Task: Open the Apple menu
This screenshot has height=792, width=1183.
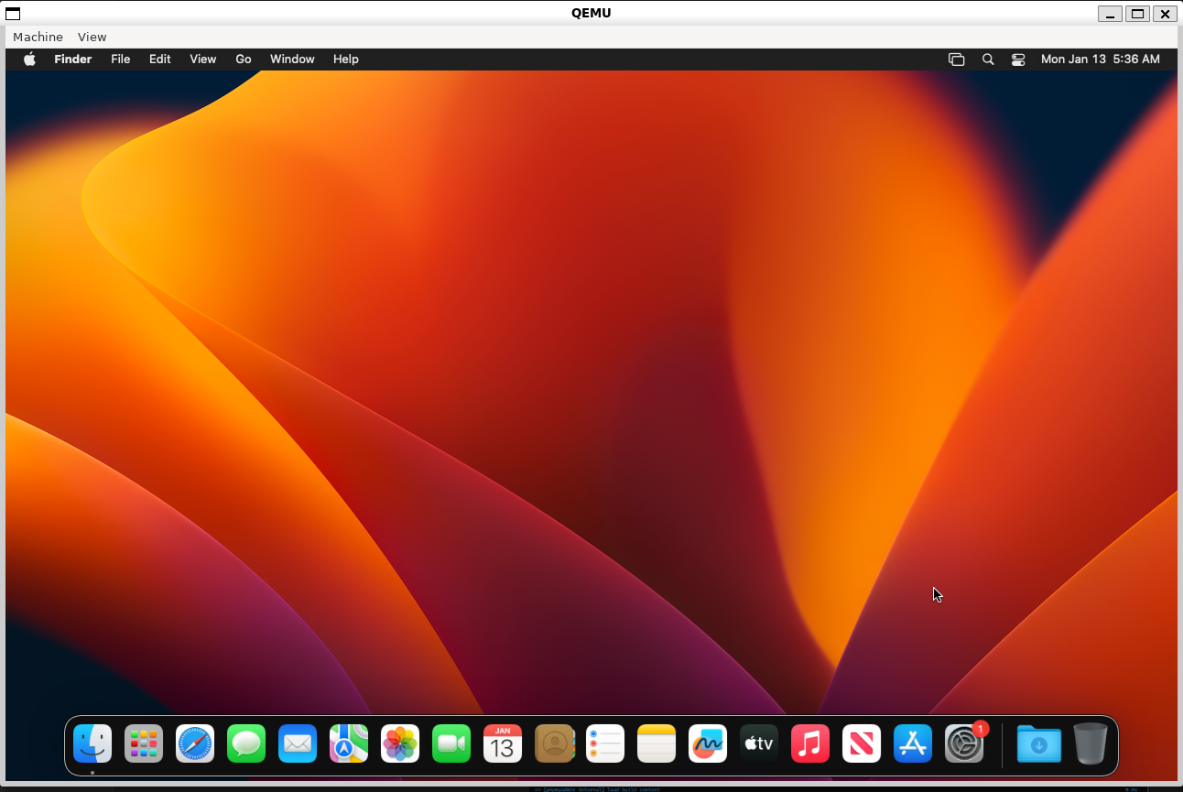Action: click(29, 60)
